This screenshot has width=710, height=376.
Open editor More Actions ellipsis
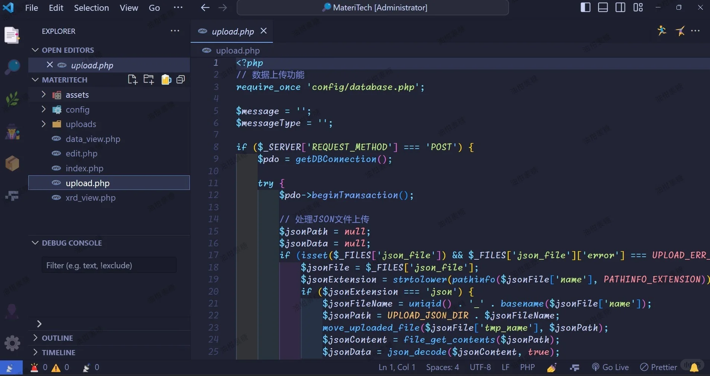point(695,31)
